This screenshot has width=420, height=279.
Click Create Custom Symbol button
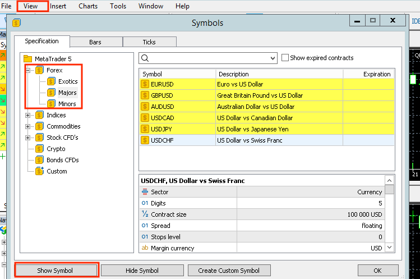pyautogui.click(x=229, y=271)
